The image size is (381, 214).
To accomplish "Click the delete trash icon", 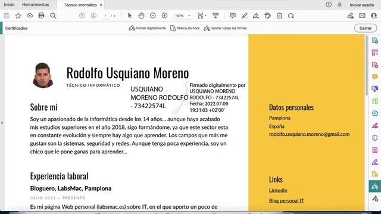I will (279, 16).
